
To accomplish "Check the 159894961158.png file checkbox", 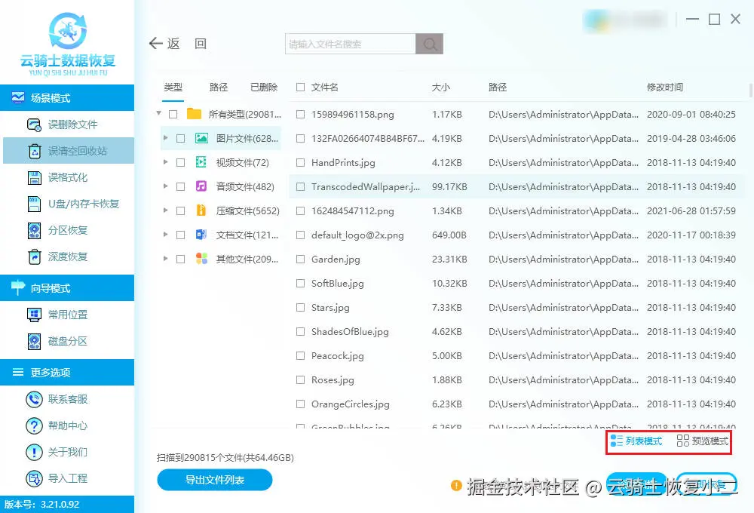I will pyautogui.click(x=301, y=115).
